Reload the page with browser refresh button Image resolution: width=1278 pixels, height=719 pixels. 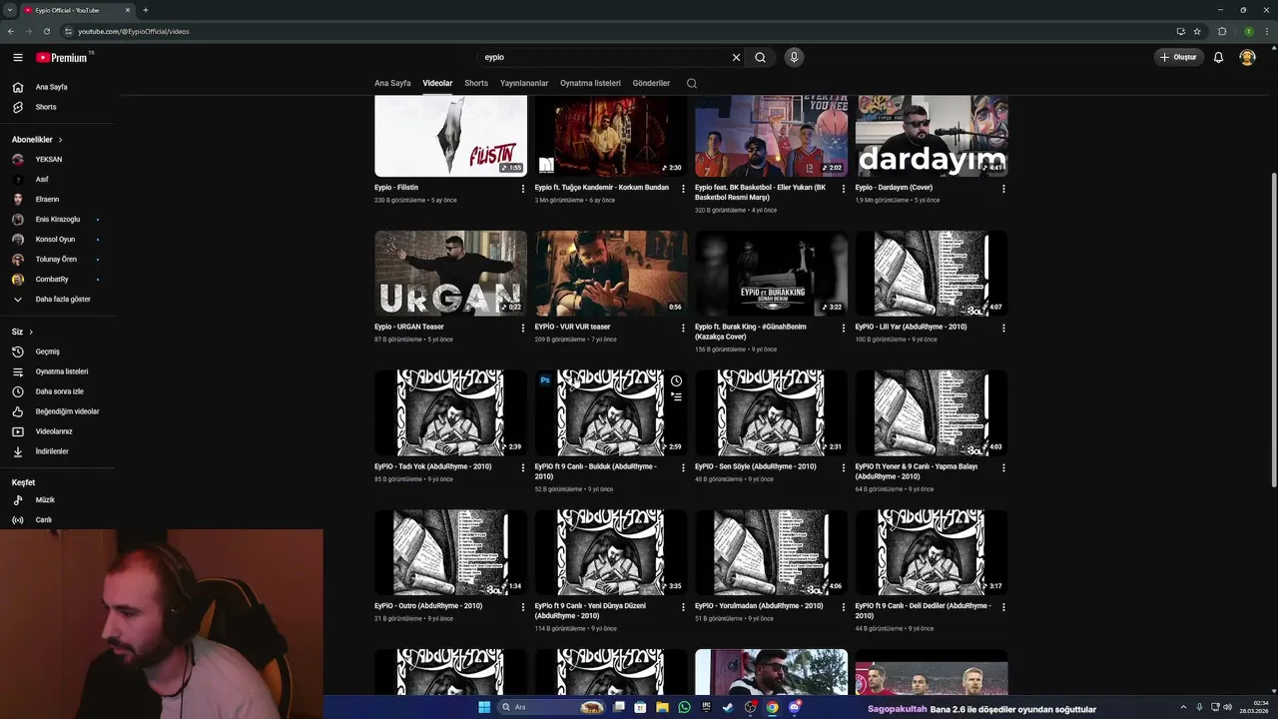[x=46, y=31]
